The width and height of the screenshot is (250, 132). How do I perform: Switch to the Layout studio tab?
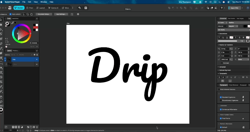point(41,8)
